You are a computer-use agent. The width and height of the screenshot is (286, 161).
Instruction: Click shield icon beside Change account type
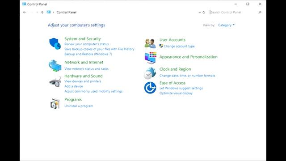(x=161, y=46)
